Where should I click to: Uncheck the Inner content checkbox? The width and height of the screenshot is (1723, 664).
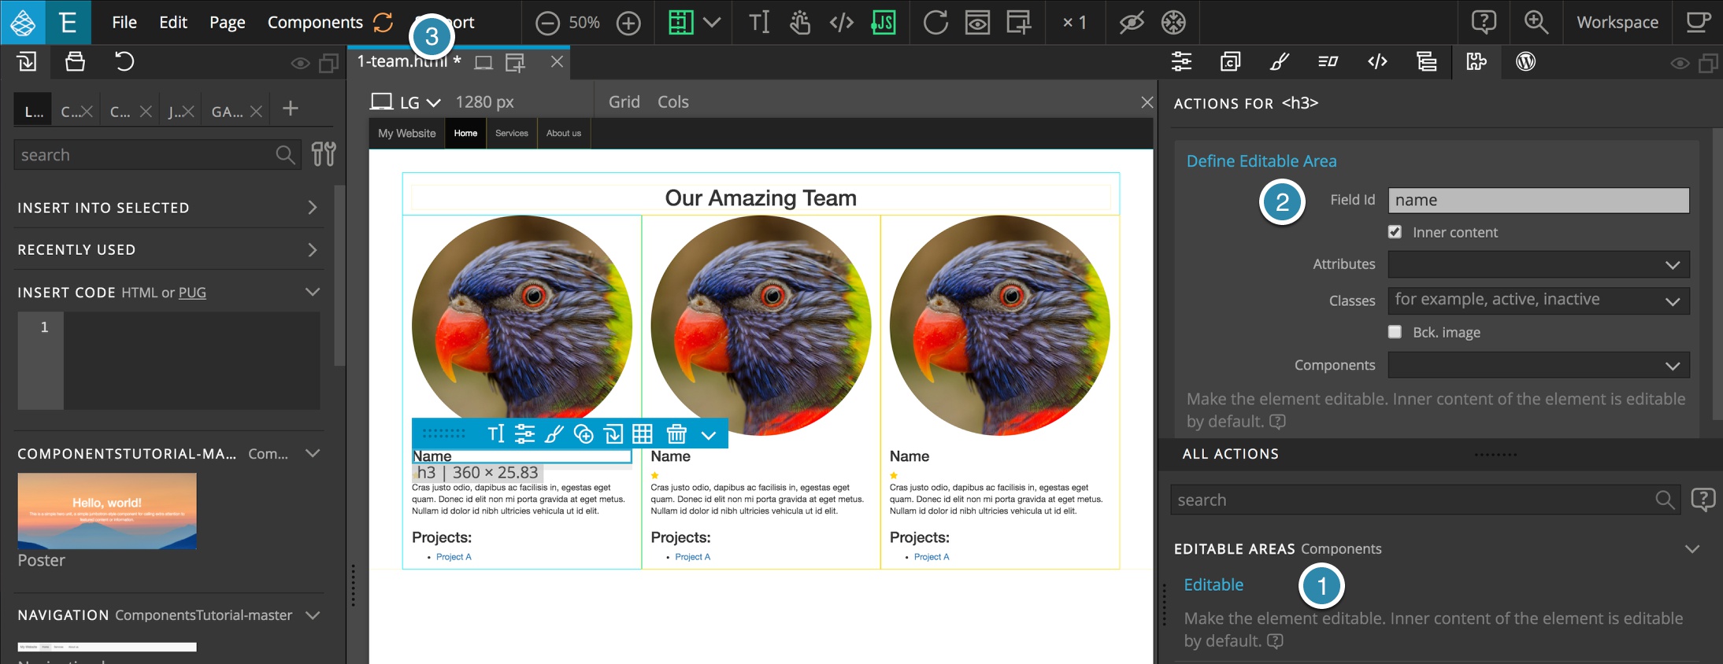1395,231
